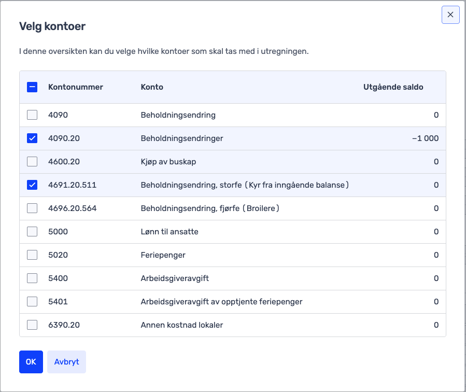The width and height of the screenshot is (466, 392).
Task: Toggle the select-all checkbox in header
Action: click(32, 87)
